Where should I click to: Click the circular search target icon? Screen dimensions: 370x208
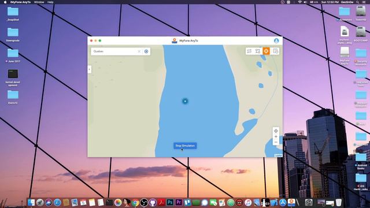click(146, 51)
